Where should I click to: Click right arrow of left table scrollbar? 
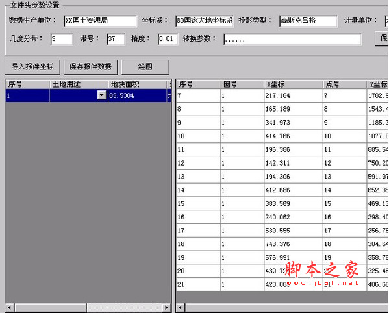coord(166,308)
